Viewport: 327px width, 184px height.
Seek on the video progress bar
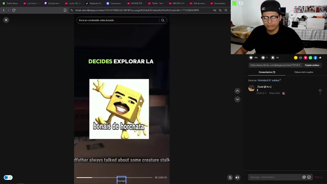point(114,177)
